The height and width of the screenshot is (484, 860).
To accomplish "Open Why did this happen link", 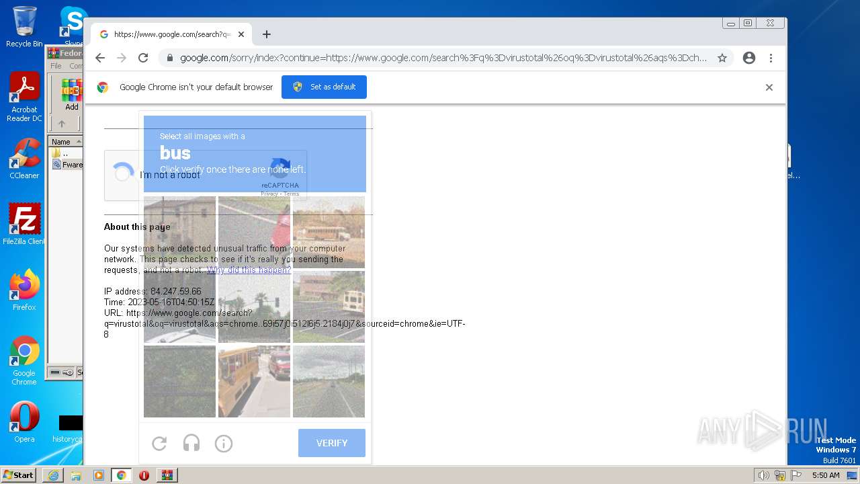I will point(249,270).
